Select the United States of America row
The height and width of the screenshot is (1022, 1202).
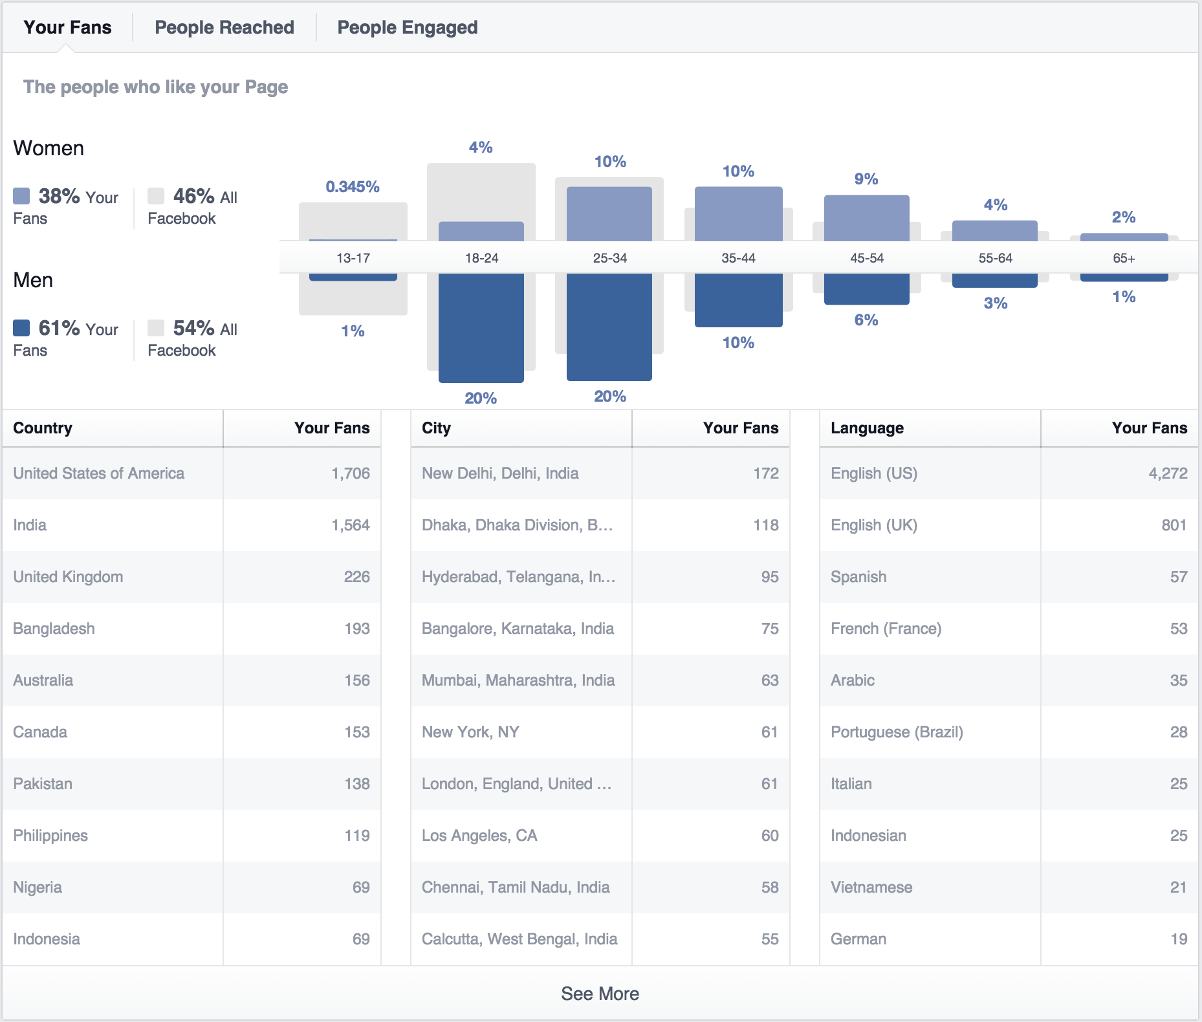191,473
